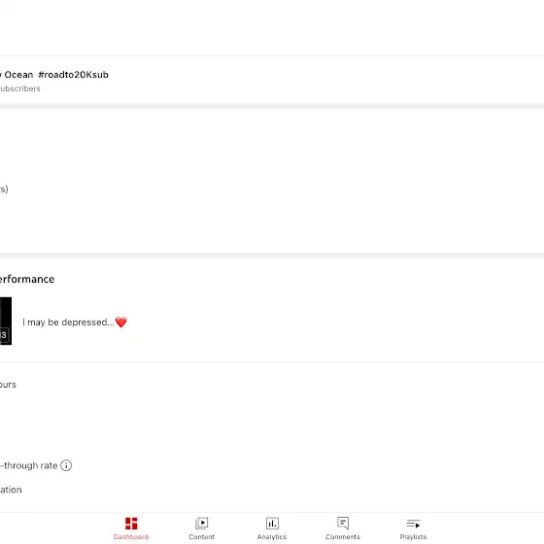Select the red Dashboard grid icon

pyautogui.click(x=131, y=524)
